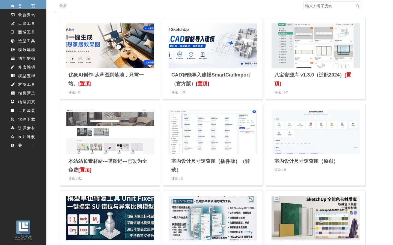Click 评论：9 under 室内设计尺寸速查库（原创）
Viewport: 393px width, 245px height.
[280, 170]
